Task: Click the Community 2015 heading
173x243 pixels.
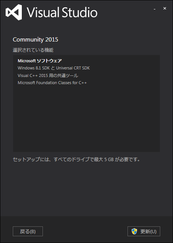Action: [35, 40]
